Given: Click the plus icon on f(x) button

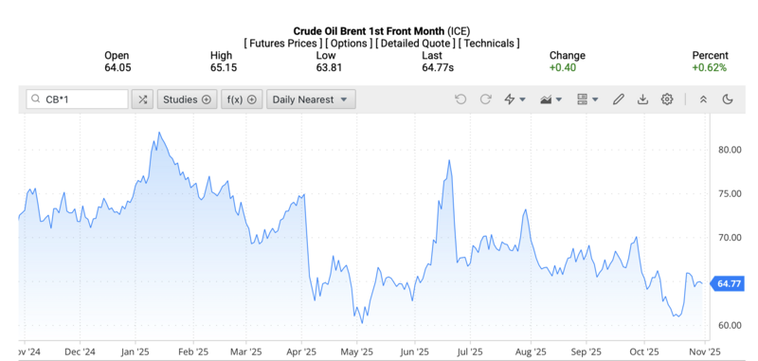Looking at the screenshot, I should point(251,99).
